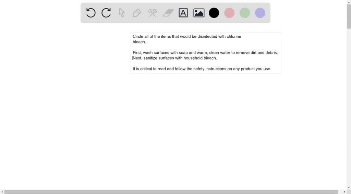This screenshot has width=351, height=194.
Task: Choose the pink color swatch
Action: pos(229,13)
